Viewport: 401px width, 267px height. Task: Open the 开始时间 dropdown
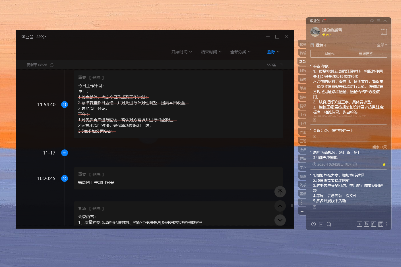181,52
